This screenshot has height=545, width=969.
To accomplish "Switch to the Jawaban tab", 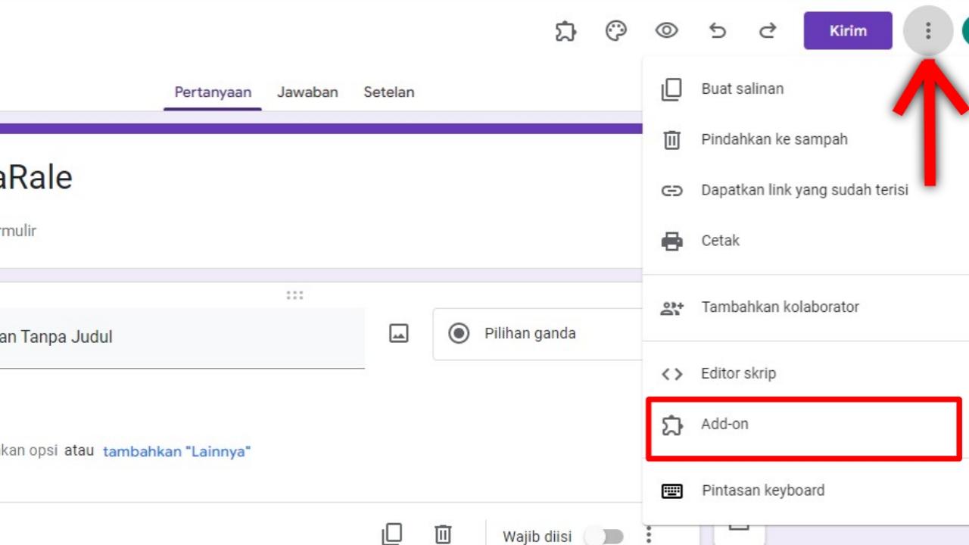I will point(307,92).
